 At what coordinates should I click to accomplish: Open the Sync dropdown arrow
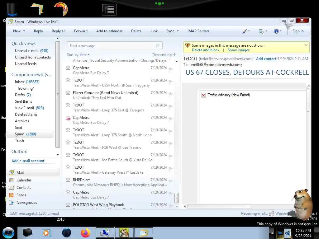tap(178, 31)
